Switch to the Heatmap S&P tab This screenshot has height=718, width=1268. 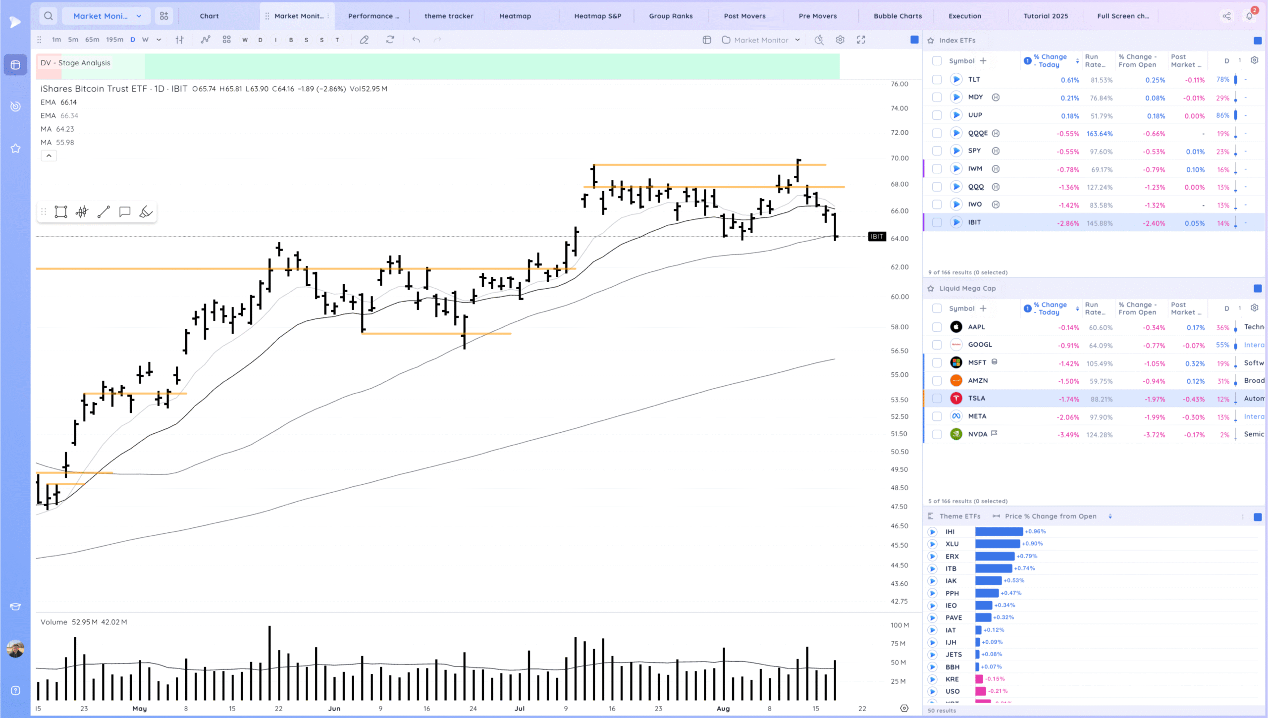pyautogui.click(x=597, y=16)
